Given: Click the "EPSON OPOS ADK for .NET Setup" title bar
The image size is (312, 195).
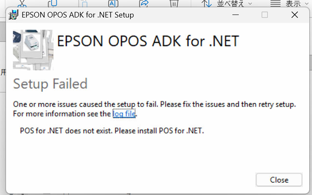Looking at the screenshot, I should click(78, 15).
